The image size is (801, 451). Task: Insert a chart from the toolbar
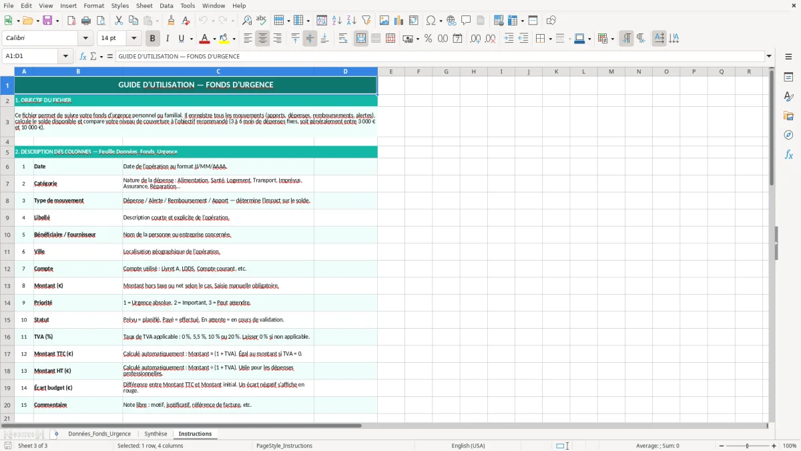(399, 21)
